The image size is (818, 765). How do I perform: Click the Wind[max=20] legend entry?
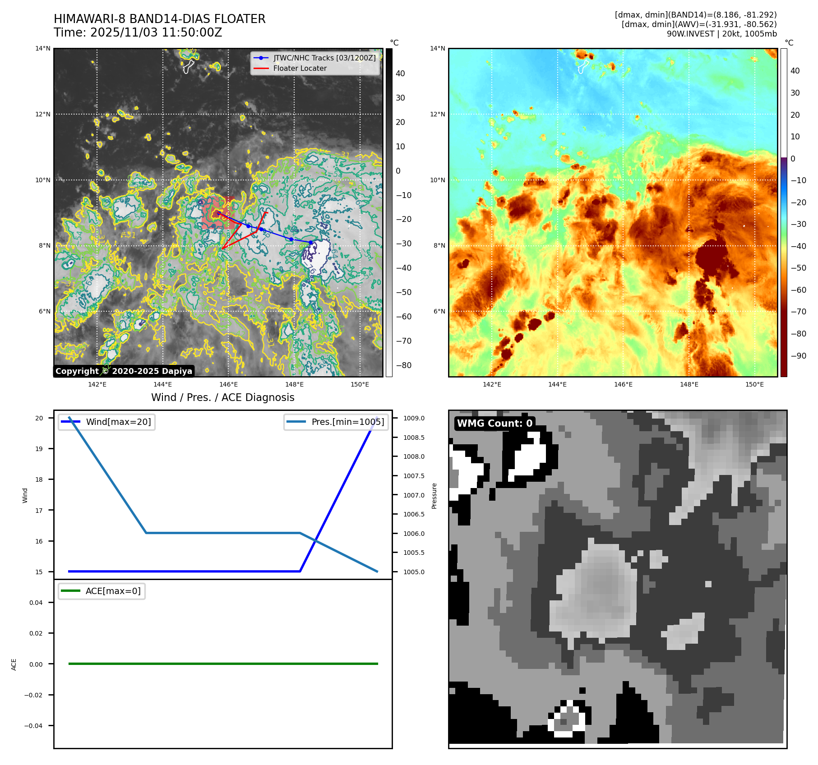(107, 422)
